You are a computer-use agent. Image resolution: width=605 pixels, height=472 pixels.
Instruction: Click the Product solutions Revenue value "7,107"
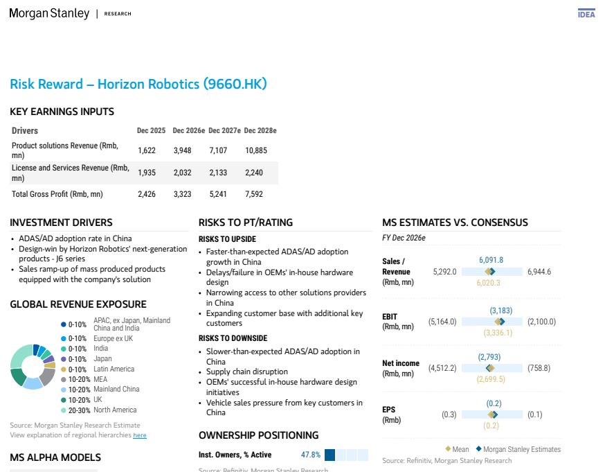pyautogui.click(x=218, y=150)
